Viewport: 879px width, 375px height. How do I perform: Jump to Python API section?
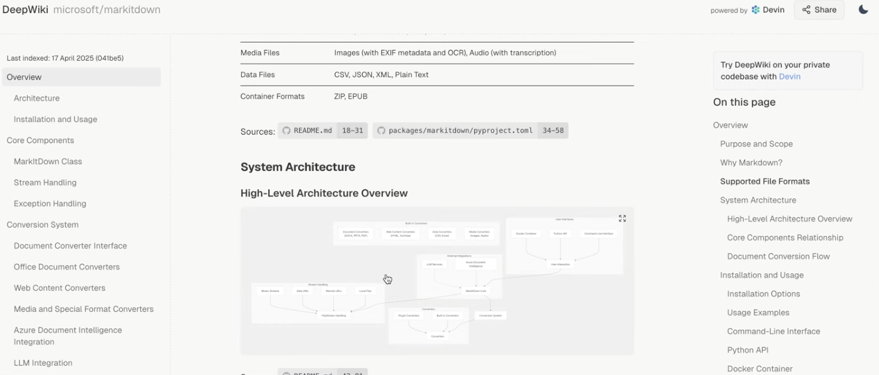coord(748,350)
